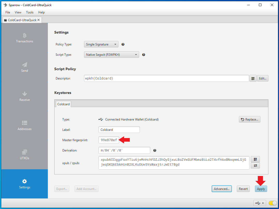The height and width of the screenshot is (209, 279).
Task: Click the Edit... descriptor button
Action: [x=262, y=78]
